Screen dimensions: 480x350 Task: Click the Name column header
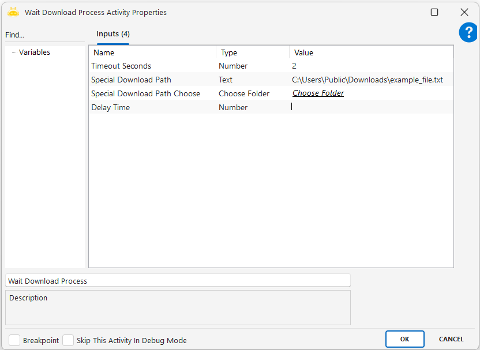click(x=152, y=52)
